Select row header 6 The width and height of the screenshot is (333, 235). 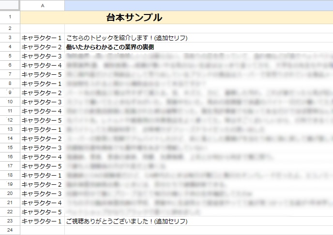[x=10, y=65]
